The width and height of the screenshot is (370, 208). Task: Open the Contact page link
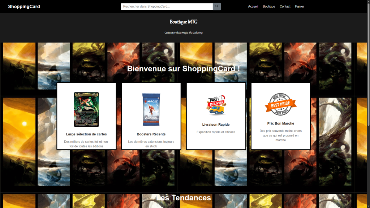(x=285, y=6)
